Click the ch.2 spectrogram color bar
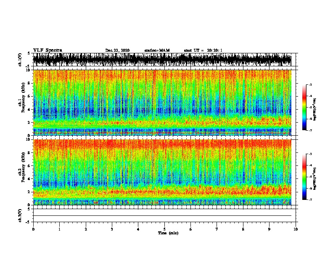The height and width of the screenshot is (257, 333). click(x=304, y=177)
